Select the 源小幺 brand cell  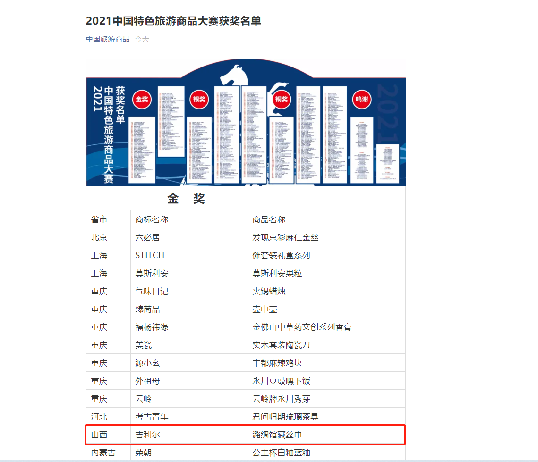[189, 362]
